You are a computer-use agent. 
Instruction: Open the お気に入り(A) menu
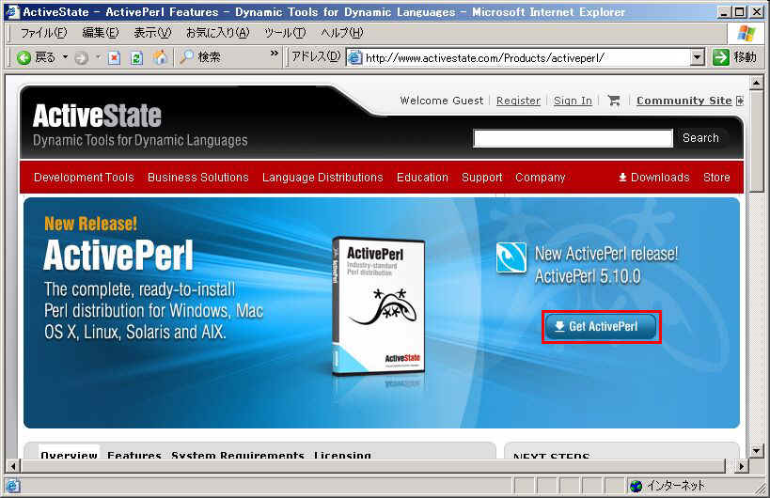tap(217, 33)
